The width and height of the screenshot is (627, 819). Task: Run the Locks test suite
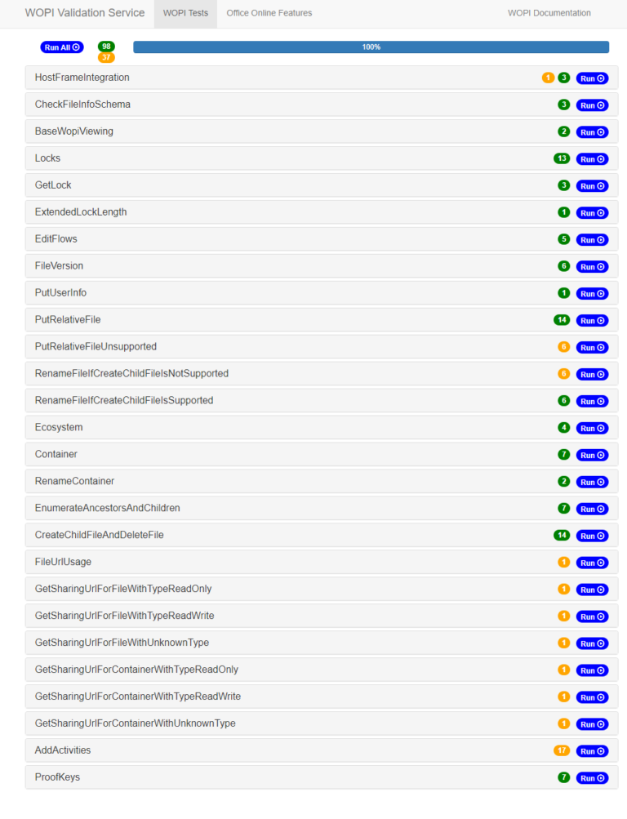pos(592,158)
